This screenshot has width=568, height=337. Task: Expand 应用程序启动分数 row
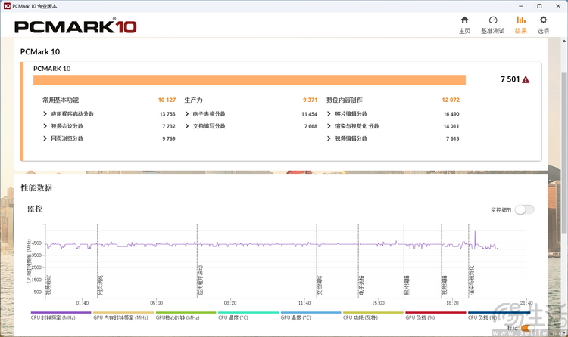coord(45,114)
